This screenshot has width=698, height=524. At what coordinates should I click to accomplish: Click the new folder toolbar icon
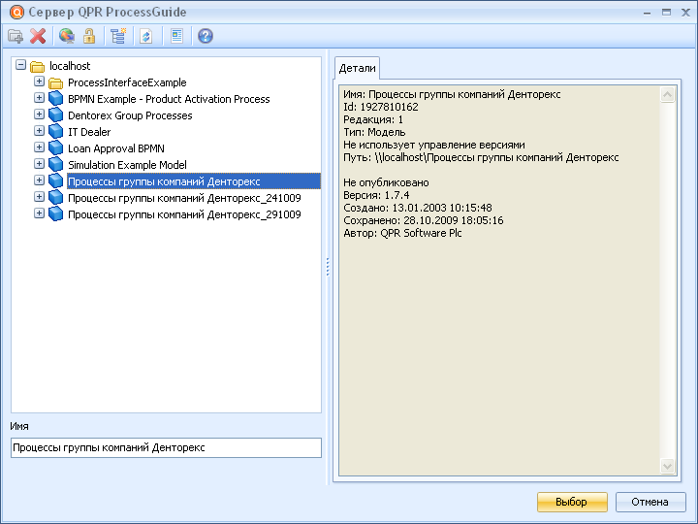tap(16, 36)
